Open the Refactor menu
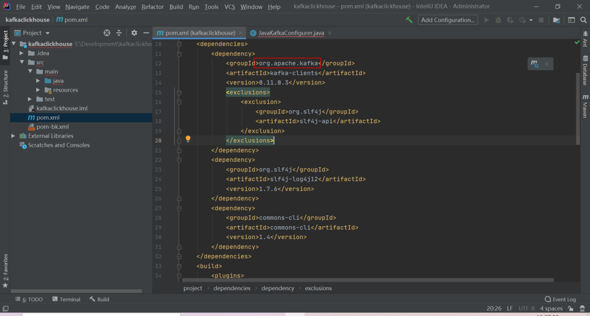The image size is (590, 316). tap(152, 7)
